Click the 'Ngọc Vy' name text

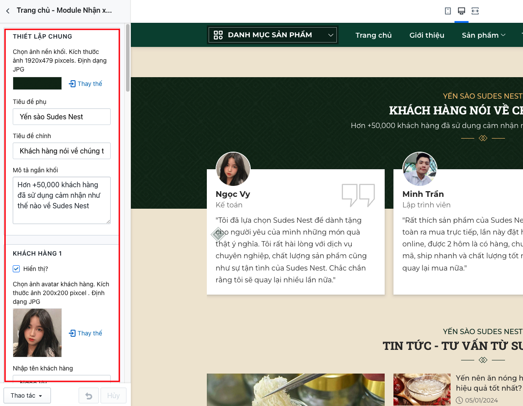pyautogui.click(x=233, y=194)
